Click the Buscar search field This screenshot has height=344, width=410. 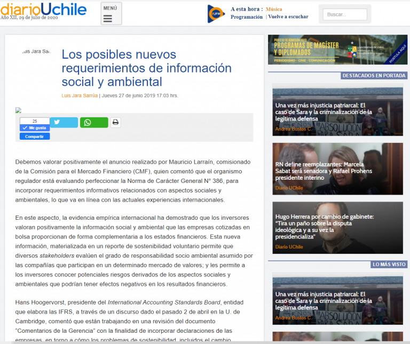click(x=345, y=14)
